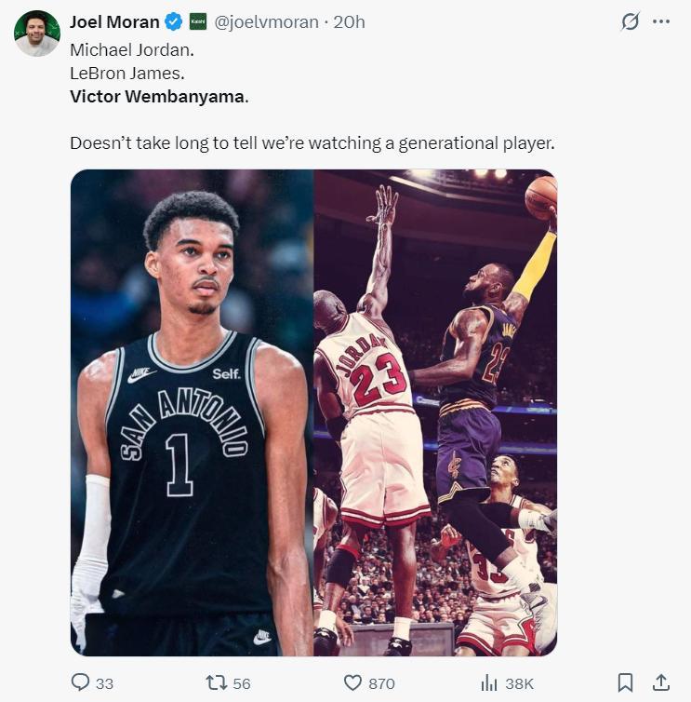Open the @joelvmoran handle link
691x702 pixels.
[267, 21]
